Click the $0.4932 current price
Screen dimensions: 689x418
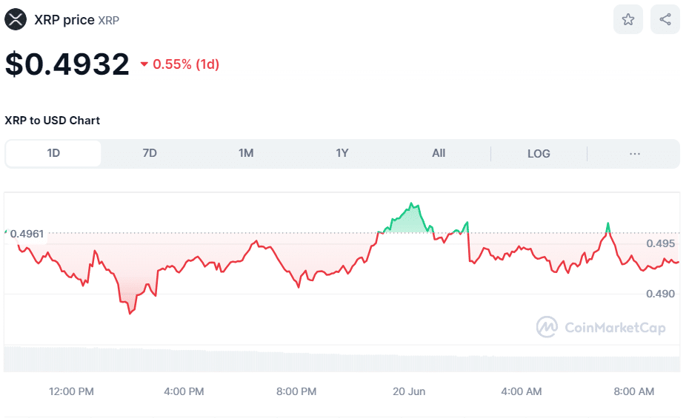[67, 64]
